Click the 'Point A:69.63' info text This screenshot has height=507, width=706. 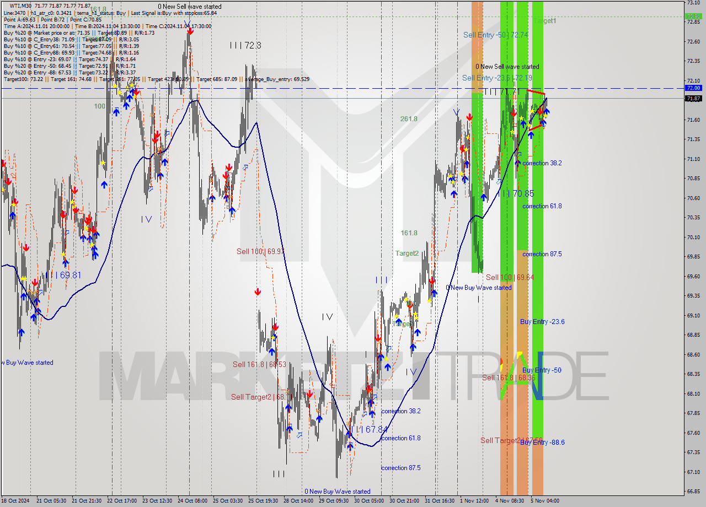pyautogui.click(x=20, y=19)
